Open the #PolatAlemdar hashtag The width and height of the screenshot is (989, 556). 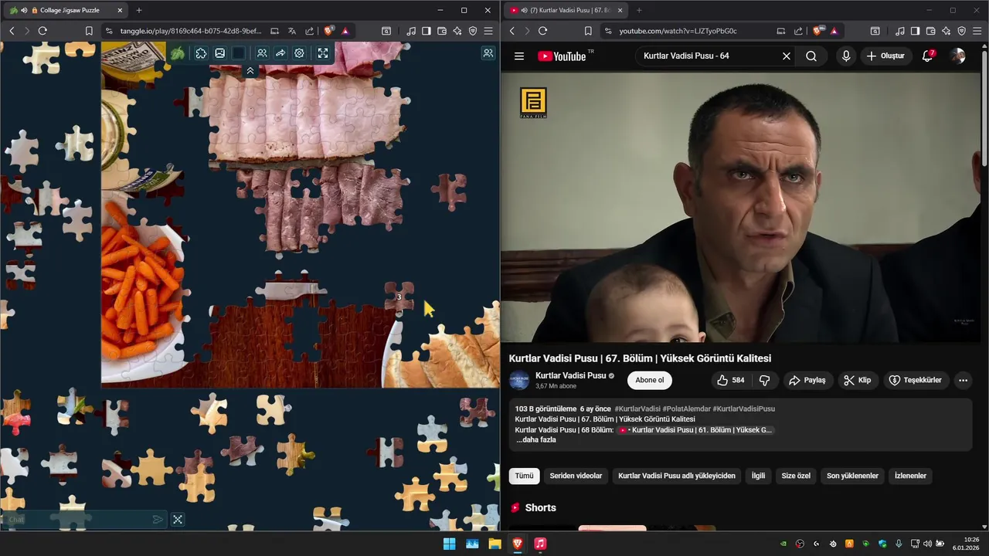pyautogui.click(x=686, y=409)
